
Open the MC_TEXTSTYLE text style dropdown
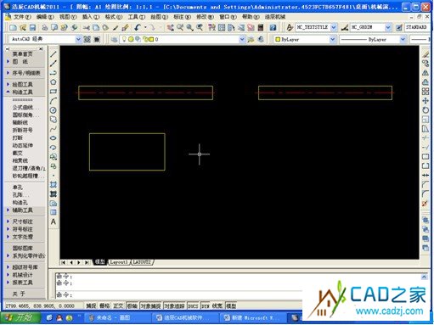pos(316,27)
